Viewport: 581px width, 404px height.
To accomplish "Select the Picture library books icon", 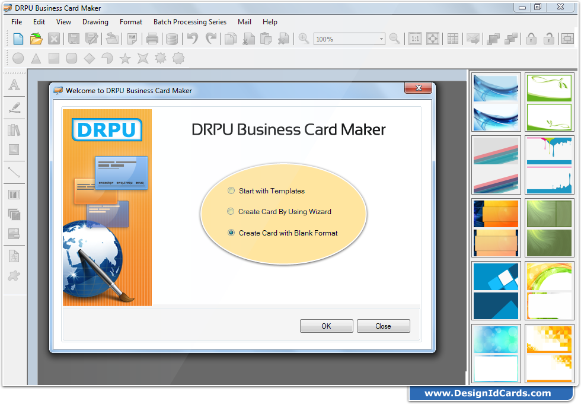I will pos(14,130).
